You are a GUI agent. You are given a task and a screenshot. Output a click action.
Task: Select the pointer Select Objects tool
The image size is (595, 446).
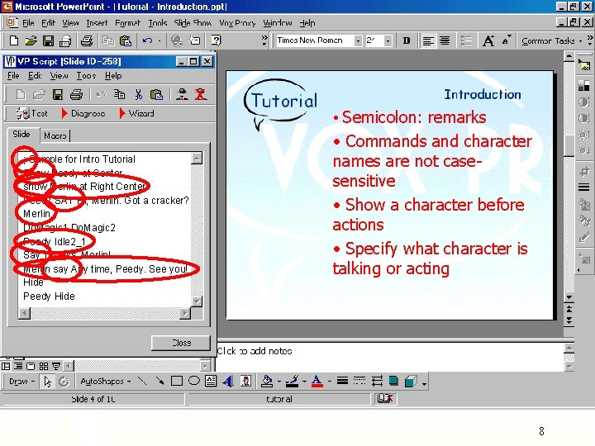(x=47, y=381)
